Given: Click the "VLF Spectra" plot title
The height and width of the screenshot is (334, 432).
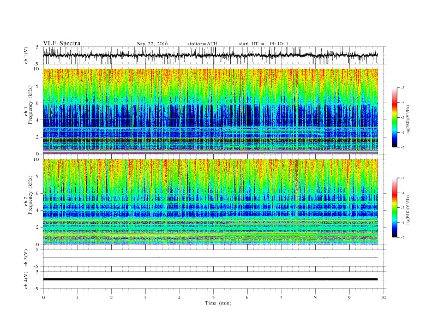Looking at the screenshot, I should click(62, 43).
